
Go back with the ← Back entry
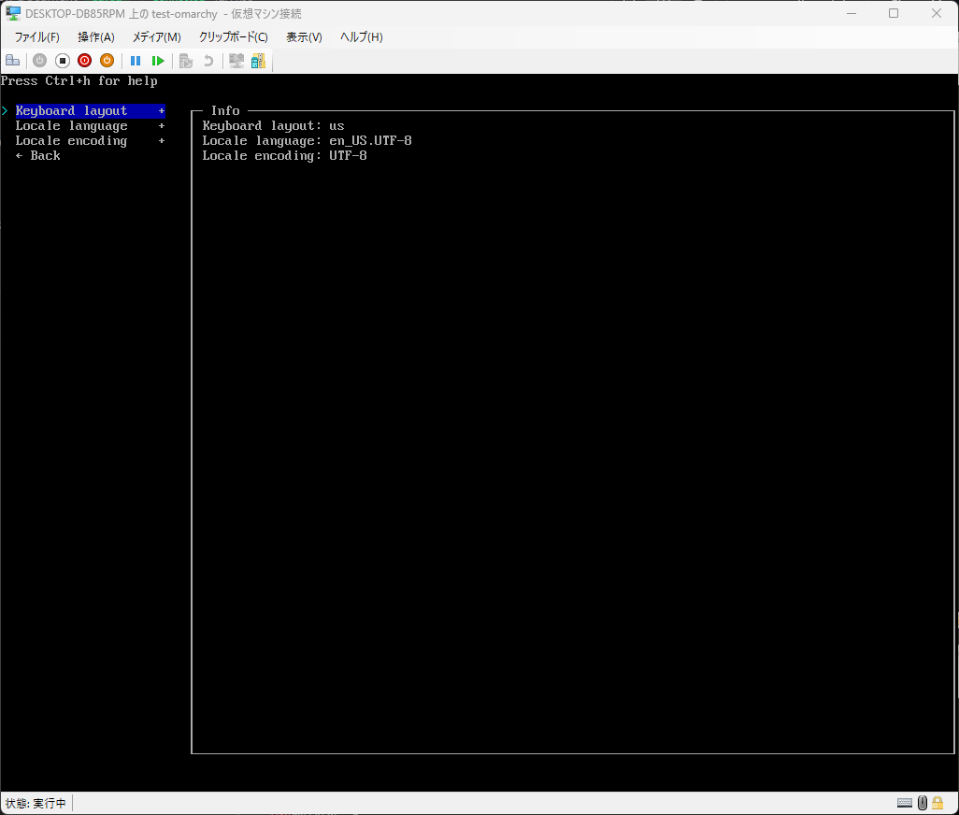(38, 156)
